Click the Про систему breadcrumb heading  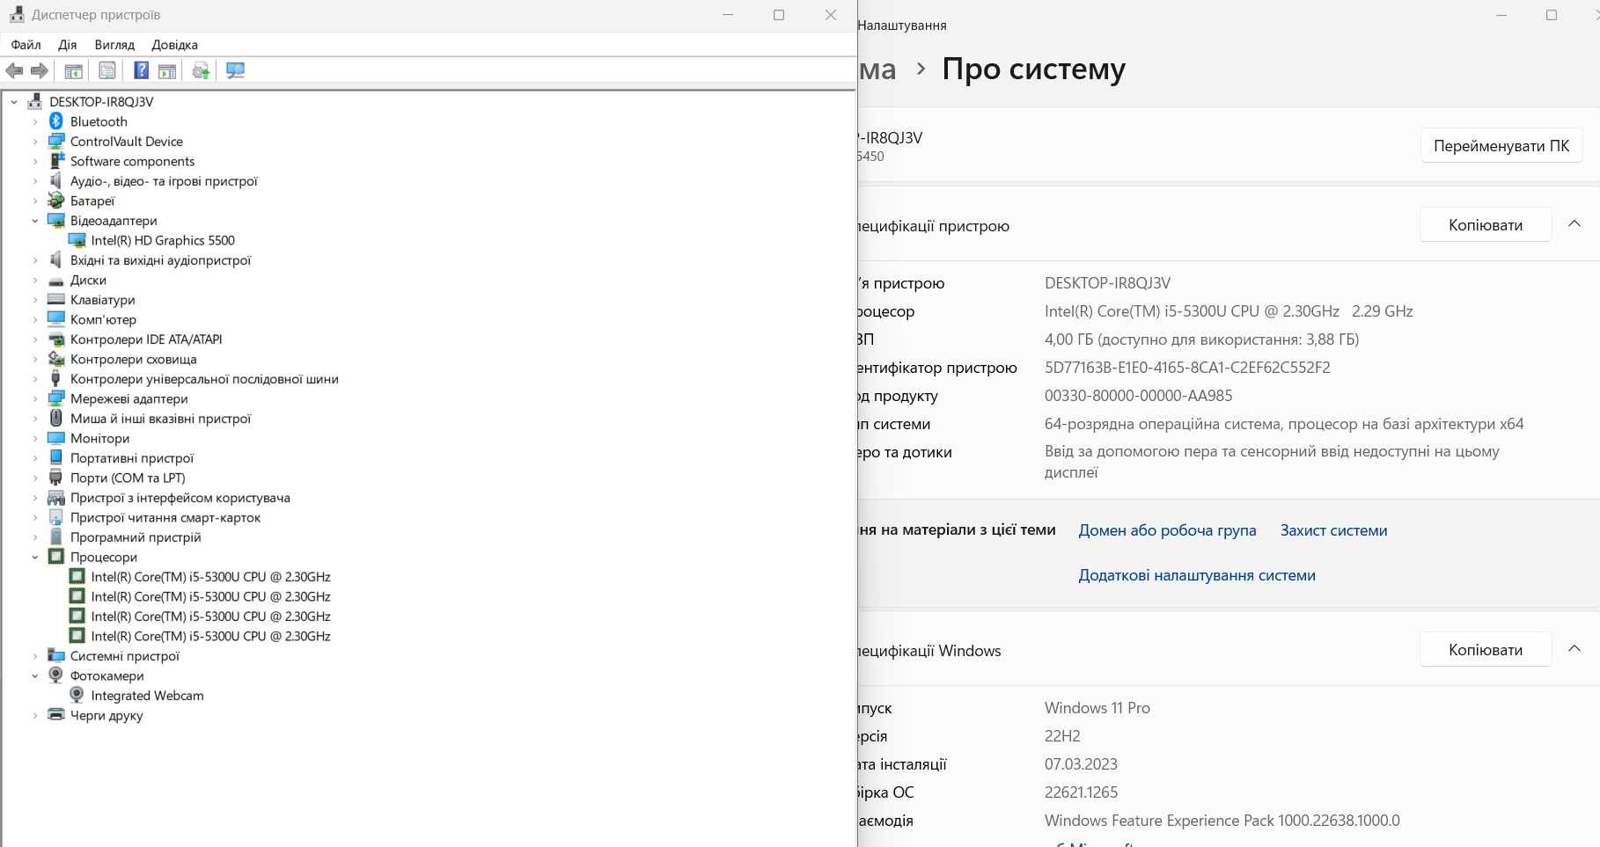tap(1033, 69)
